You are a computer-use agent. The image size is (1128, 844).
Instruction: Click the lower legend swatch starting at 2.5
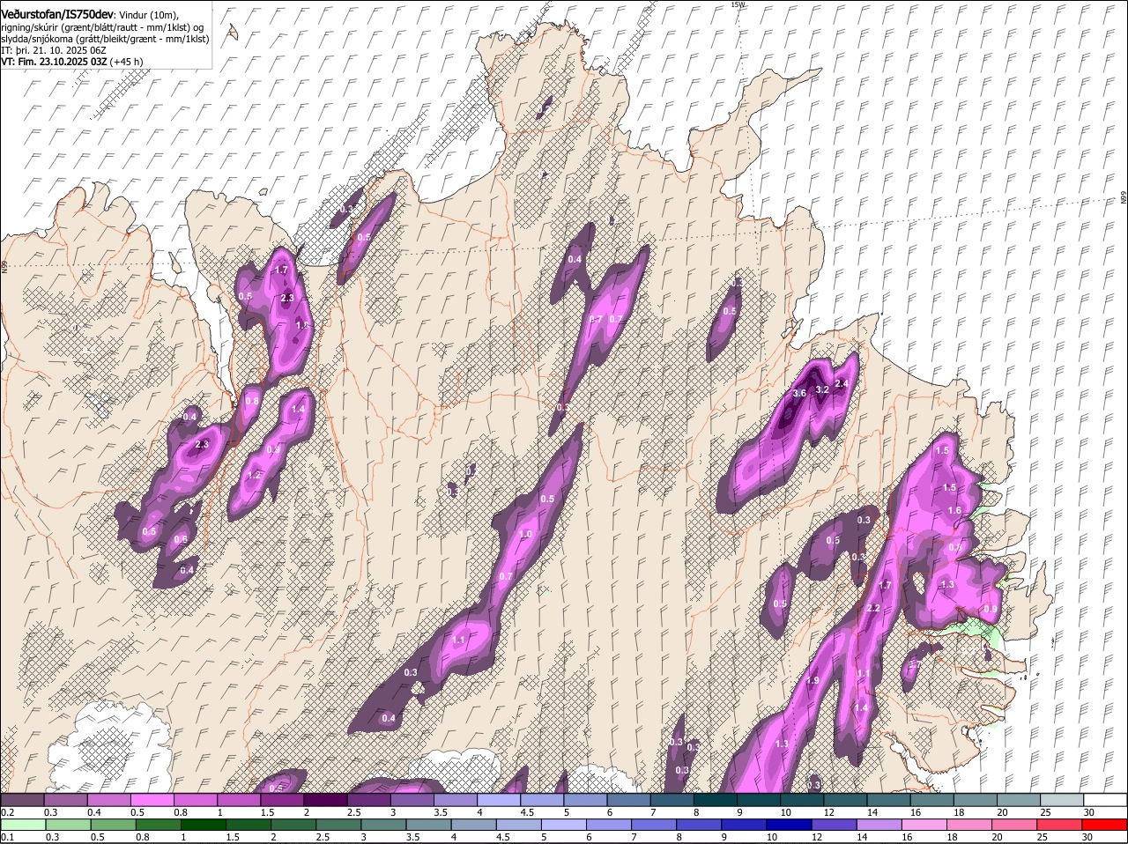pyautogui.click(x=338, y=825)
